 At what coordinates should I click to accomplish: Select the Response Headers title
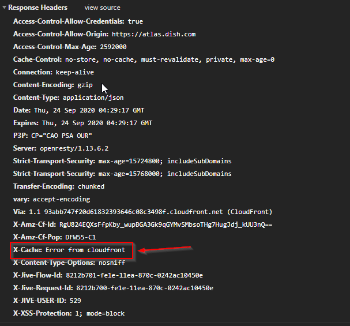coord(37,8)
